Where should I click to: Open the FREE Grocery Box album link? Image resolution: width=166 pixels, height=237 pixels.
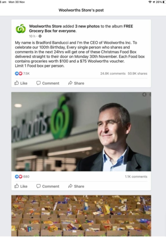coord(81,28)
